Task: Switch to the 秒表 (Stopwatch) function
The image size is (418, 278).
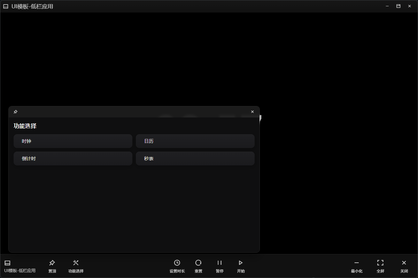Action: [195, 158]
